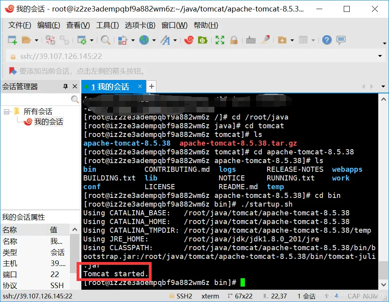389x302 pixels.
Task: Open the 查看(V) menu
Action: pos(78,25)
